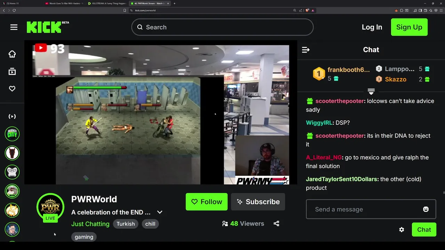
Task: Click browser share icon in address bar
Action: pyautogui.click(x=300, y=10)
